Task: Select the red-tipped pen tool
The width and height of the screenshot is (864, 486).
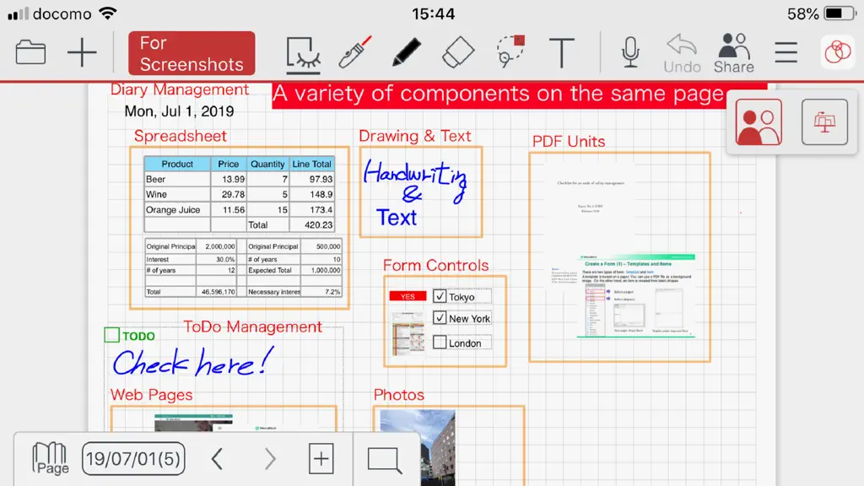Action: point(355,52)
